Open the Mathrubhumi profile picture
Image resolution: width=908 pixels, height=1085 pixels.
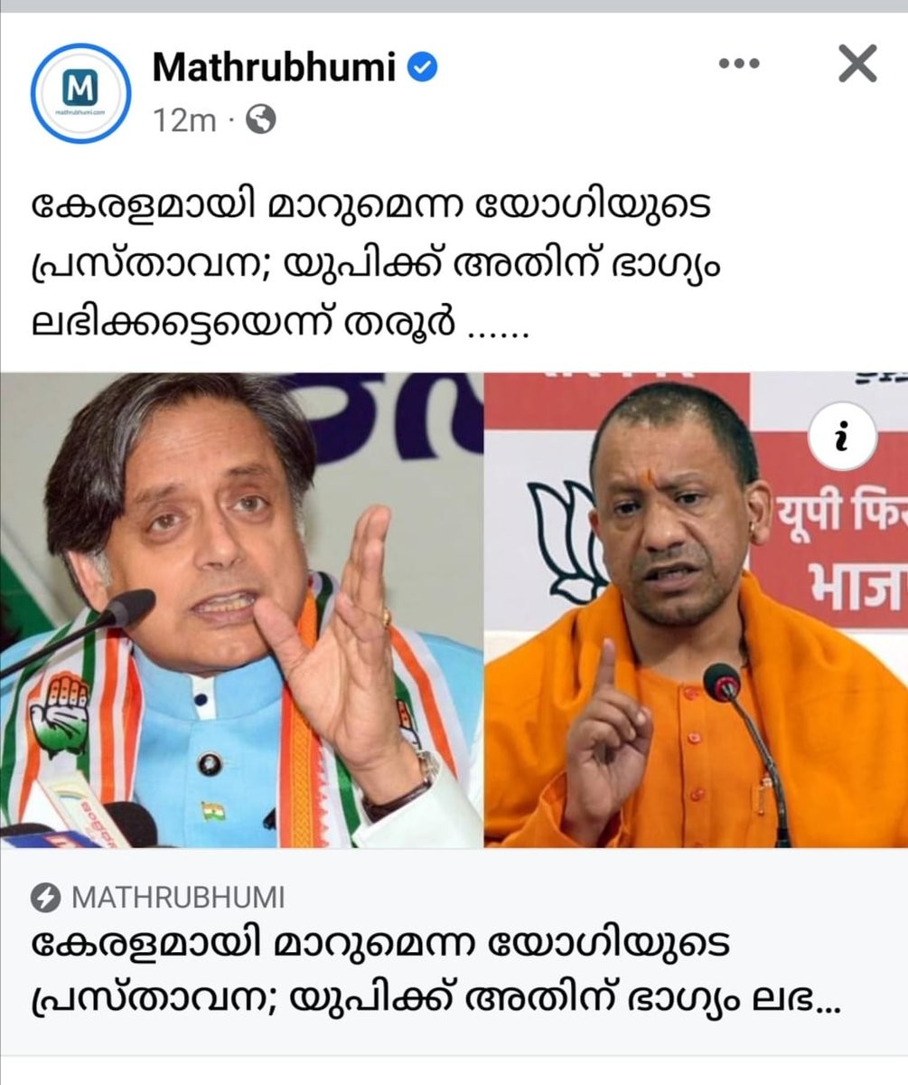[x=81, y=92]
